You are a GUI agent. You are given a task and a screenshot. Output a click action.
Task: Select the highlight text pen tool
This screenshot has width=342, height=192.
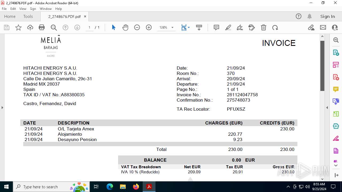[x=228, y=27]
